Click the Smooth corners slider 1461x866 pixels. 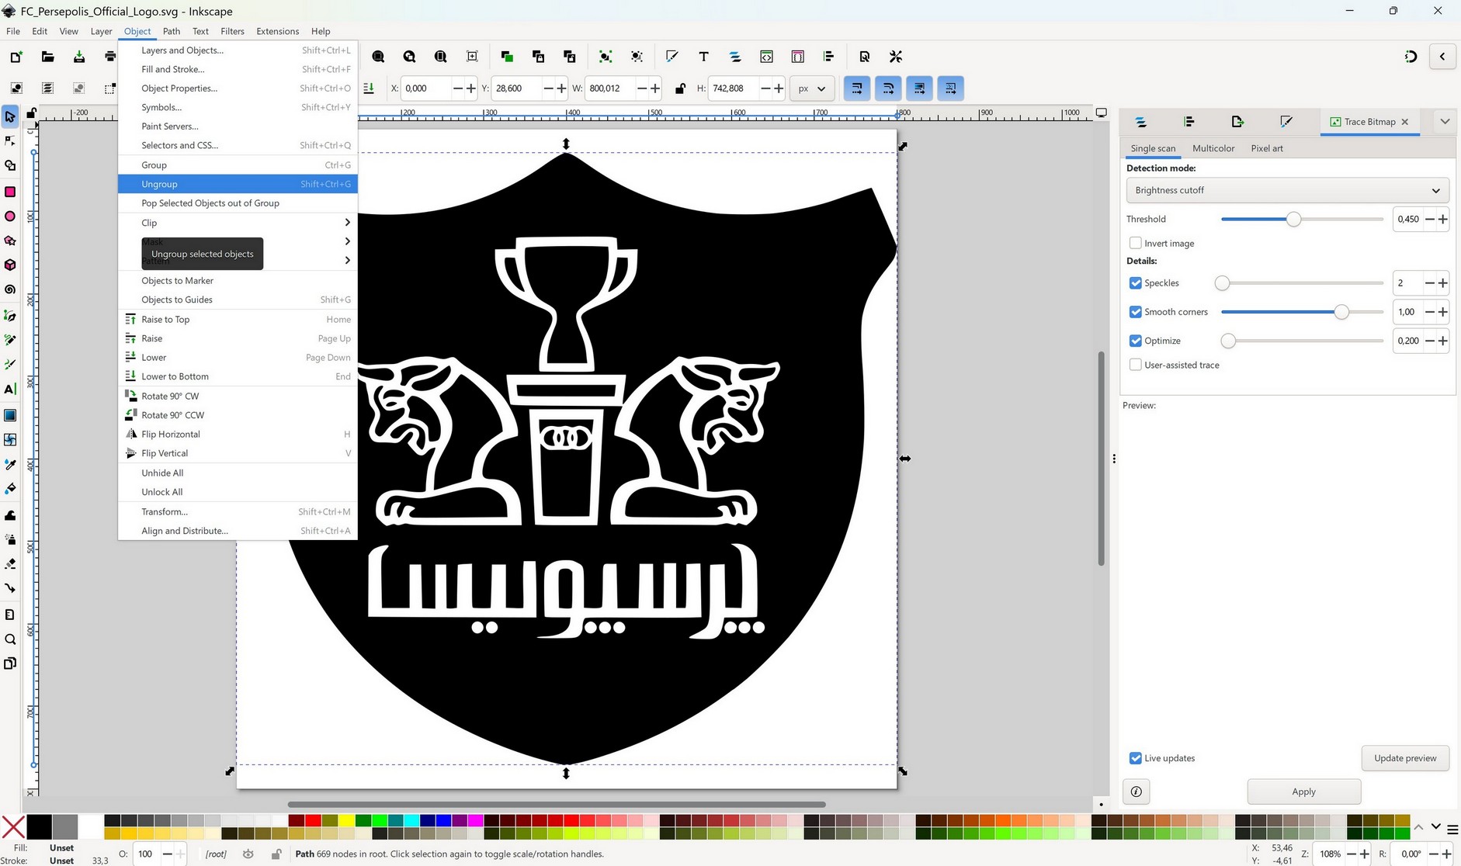(1302, 312)
